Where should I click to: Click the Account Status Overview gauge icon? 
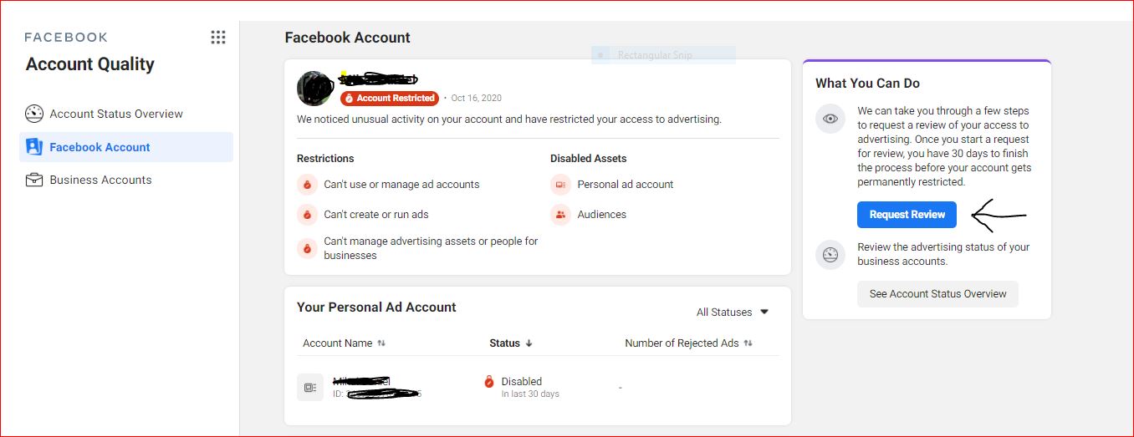34,114
